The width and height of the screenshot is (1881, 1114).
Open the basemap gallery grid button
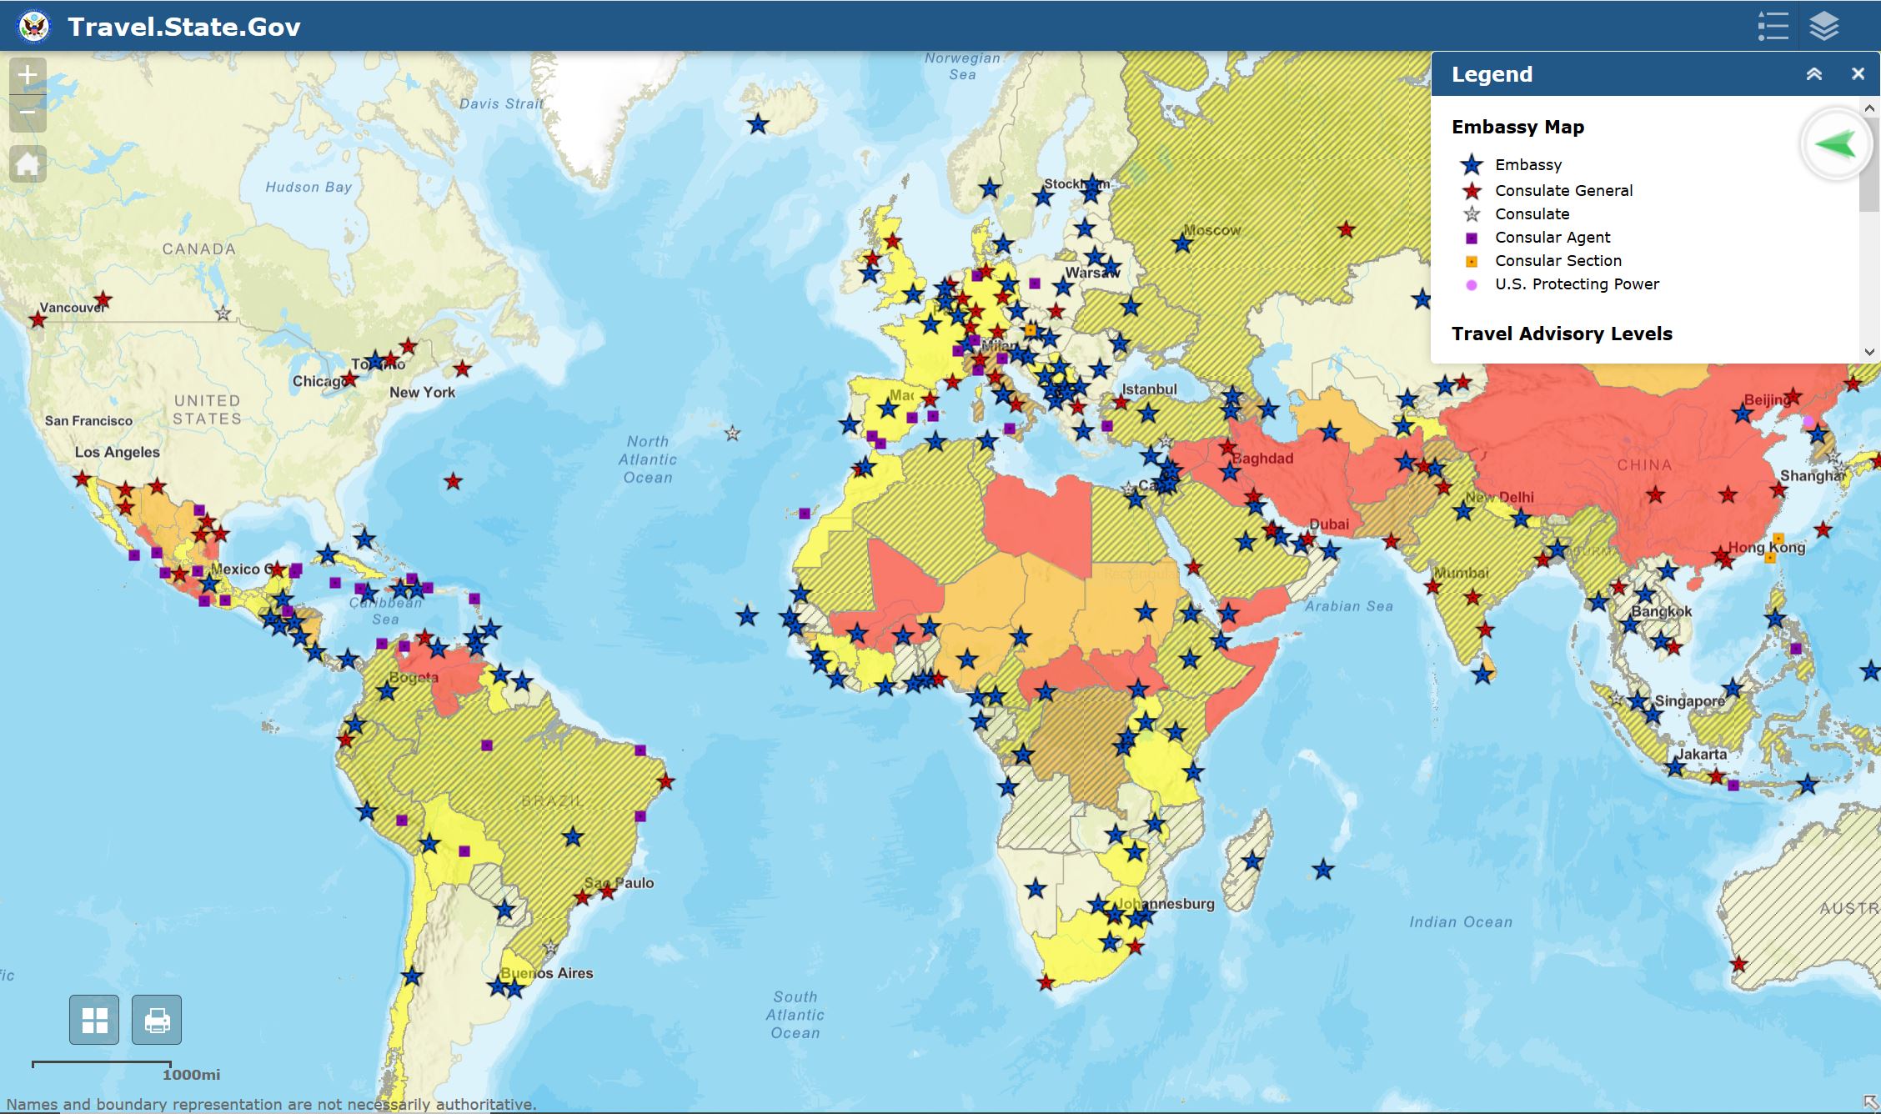[x=94, y=1020]
